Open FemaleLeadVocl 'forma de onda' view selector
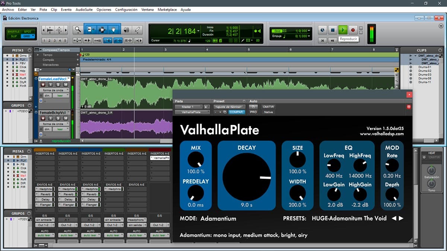Screen dimensions: 447x251 point(54,90)
